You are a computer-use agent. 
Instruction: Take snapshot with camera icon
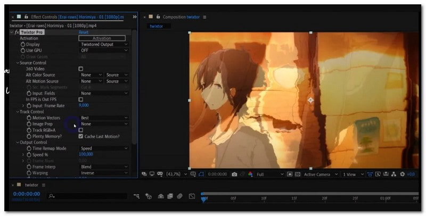click(x=234, y=174)
